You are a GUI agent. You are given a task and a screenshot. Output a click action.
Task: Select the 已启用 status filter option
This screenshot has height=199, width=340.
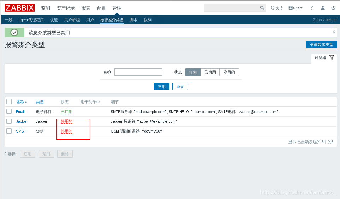click(210, 72)
